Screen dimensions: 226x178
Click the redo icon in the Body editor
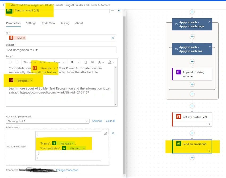pos(17,62)
